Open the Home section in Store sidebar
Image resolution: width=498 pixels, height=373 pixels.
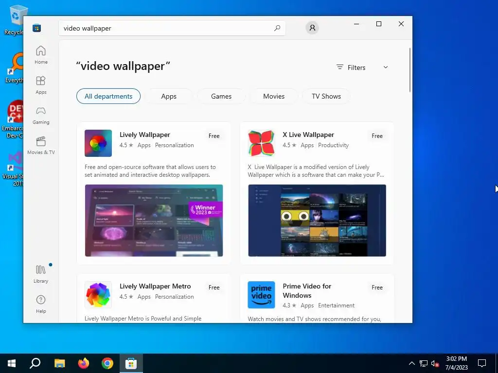coord(41,55)
